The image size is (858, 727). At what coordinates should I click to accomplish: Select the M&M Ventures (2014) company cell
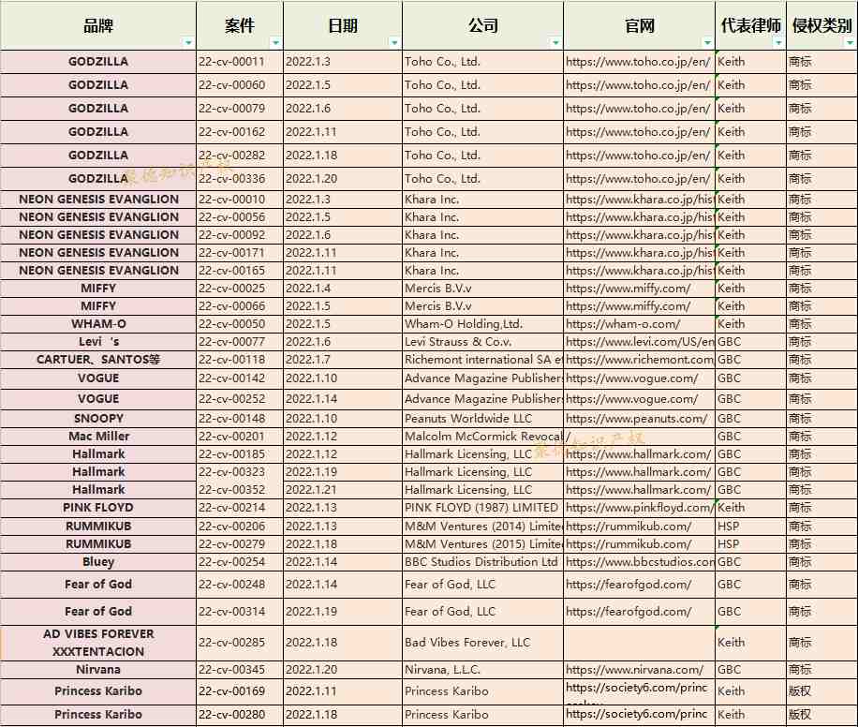click(x=483, y=527)
